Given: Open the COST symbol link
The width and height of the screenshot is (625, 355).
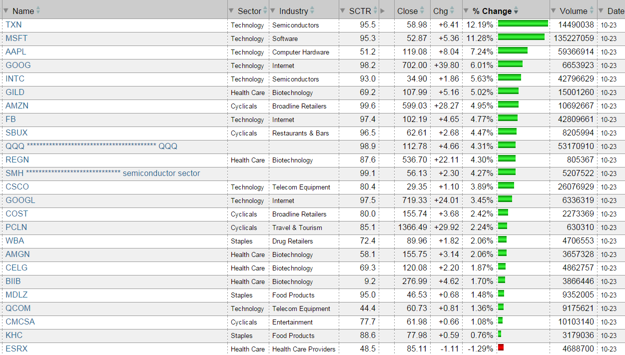Looking at the screenshot, I should pos(16,213).
